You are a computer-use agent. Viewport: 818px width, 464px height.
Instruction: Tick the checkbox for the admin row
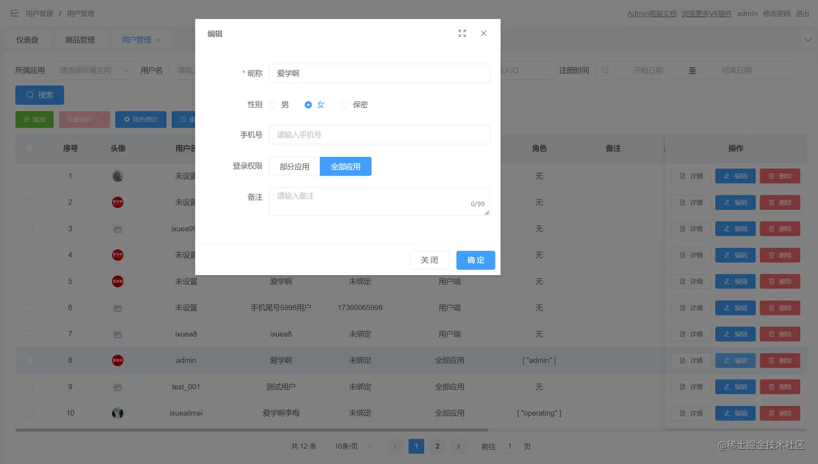pyautogui.click(x=30, y=360)
